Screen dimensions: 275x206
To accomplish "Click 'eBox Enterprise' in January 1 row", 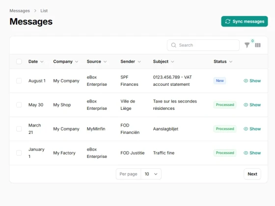I will click(97, 153).
